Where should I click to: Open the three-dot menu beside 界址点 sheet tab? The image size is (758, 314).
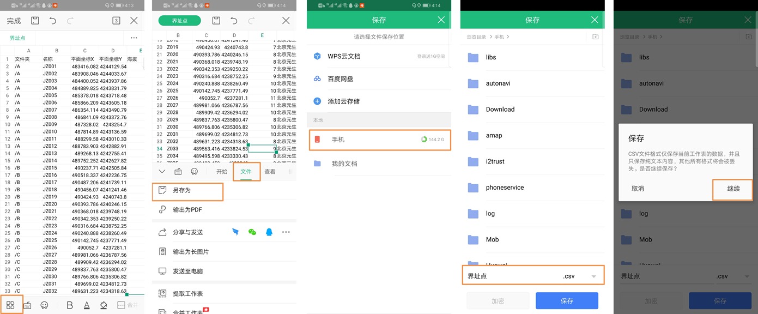tap(134, 38)
